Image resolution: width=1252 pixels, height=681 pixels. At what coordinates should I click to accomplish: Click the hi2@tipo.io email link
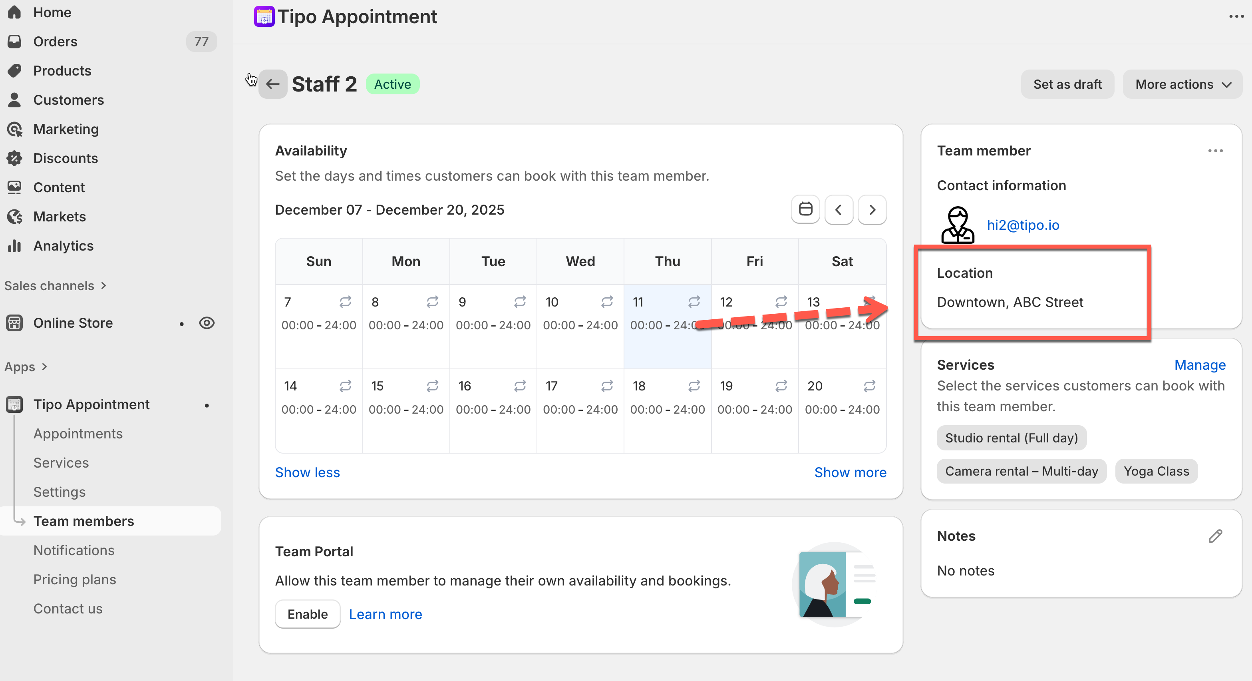(1023, 225)
